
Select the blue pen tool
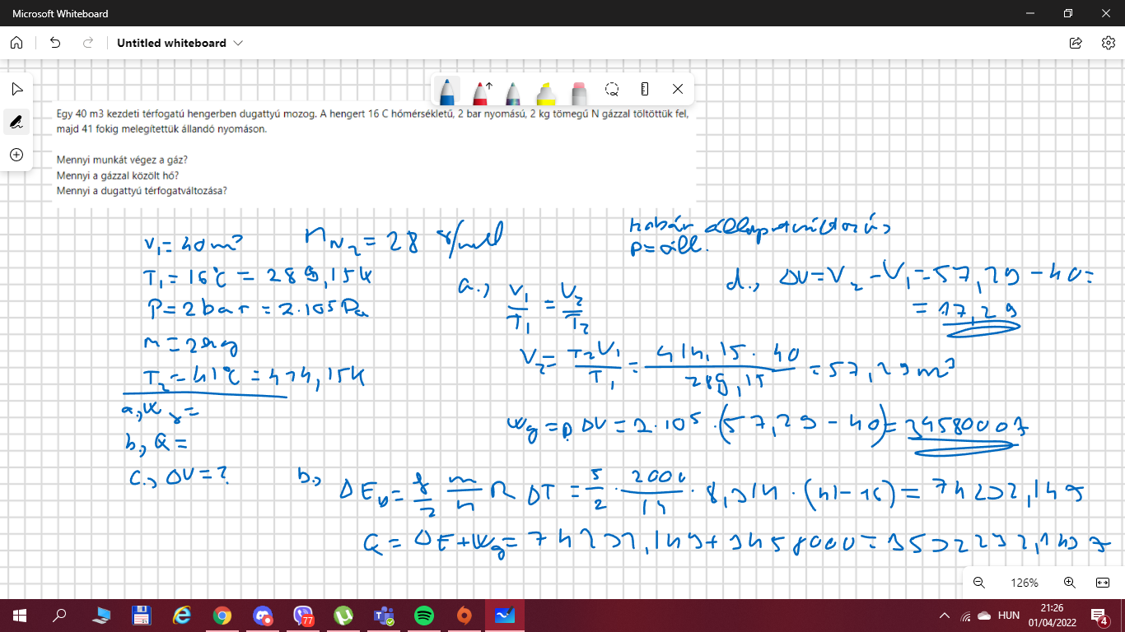coord(446,89)
